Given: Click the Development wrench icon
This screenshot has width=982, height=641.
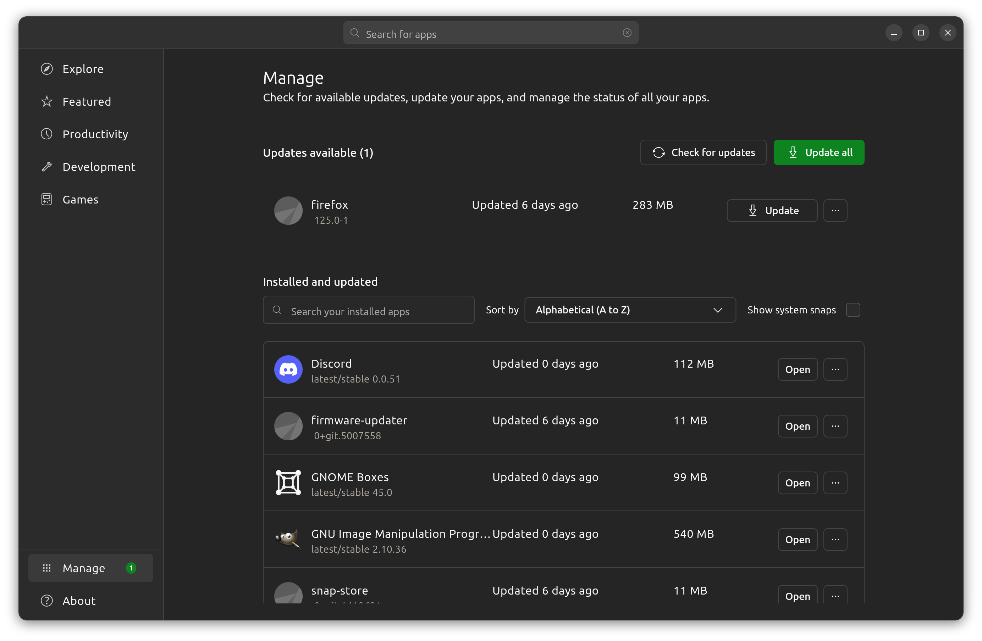Looking at the screenshot, I should point(46,167).
